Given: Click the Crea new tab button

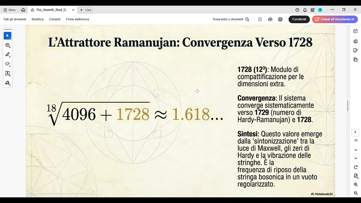Looking at the screenshot, I should pos(85,10).
